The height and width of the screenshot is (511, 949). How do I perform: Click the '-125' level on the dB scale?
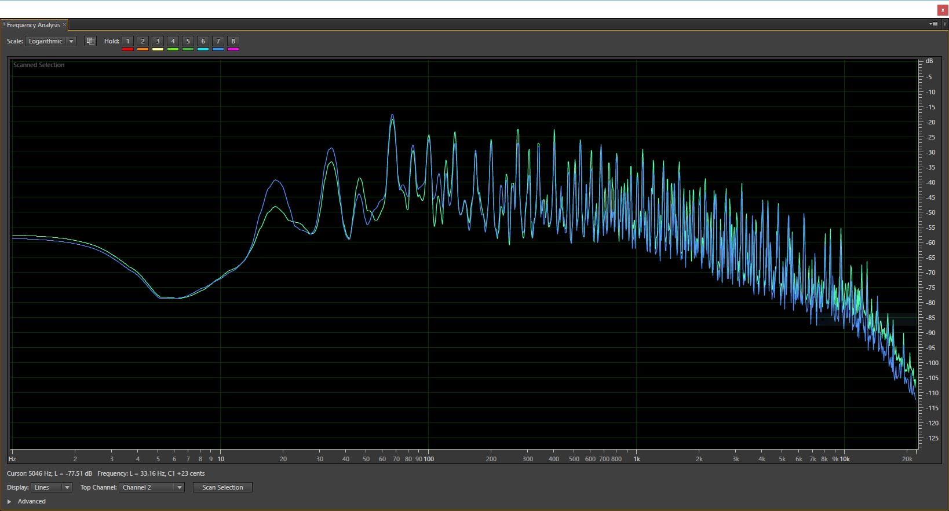(x=932, y=438)
